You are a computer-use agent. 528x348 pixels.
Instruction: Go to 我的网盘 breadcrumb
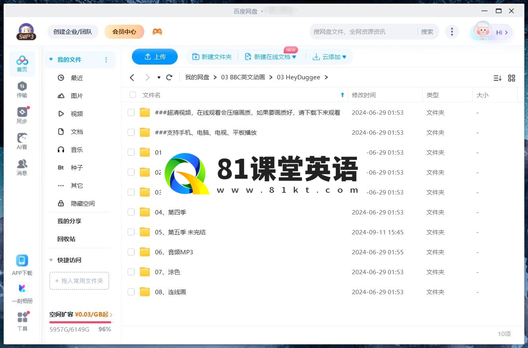pyautogui.click(x=197, y=77)
